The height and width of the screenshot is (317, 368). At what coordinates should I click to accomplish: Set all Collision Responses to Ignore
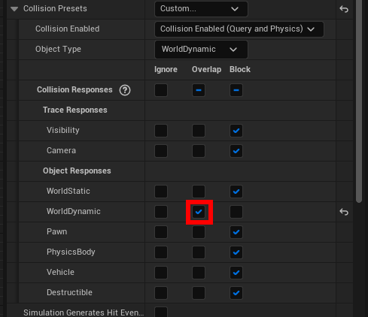pos(161,90)
